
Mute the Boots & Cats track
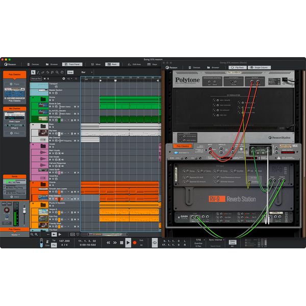(50, 107)
